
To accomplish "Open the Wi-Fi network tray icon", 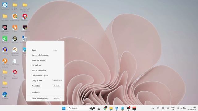I will (178, 108).
